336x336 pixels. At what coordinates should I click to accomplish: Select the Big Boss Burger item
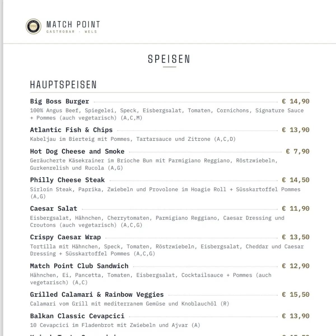(x=60, y=101)
